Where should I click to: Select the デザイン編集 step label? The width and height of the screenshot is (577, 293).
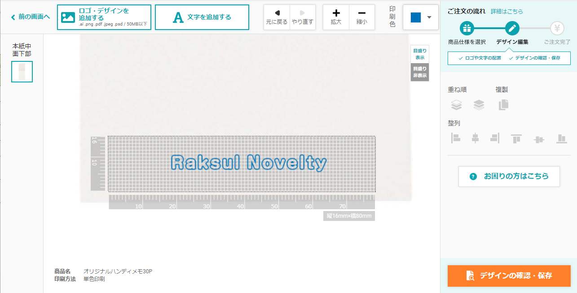(512, 42)
